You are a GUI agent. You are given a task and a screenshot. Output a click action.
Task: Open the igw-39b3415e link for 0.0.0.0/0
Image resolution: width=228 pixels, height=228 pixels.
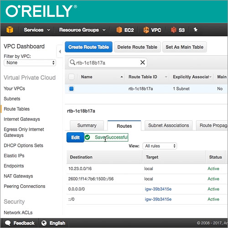click(x=158, y=189)
